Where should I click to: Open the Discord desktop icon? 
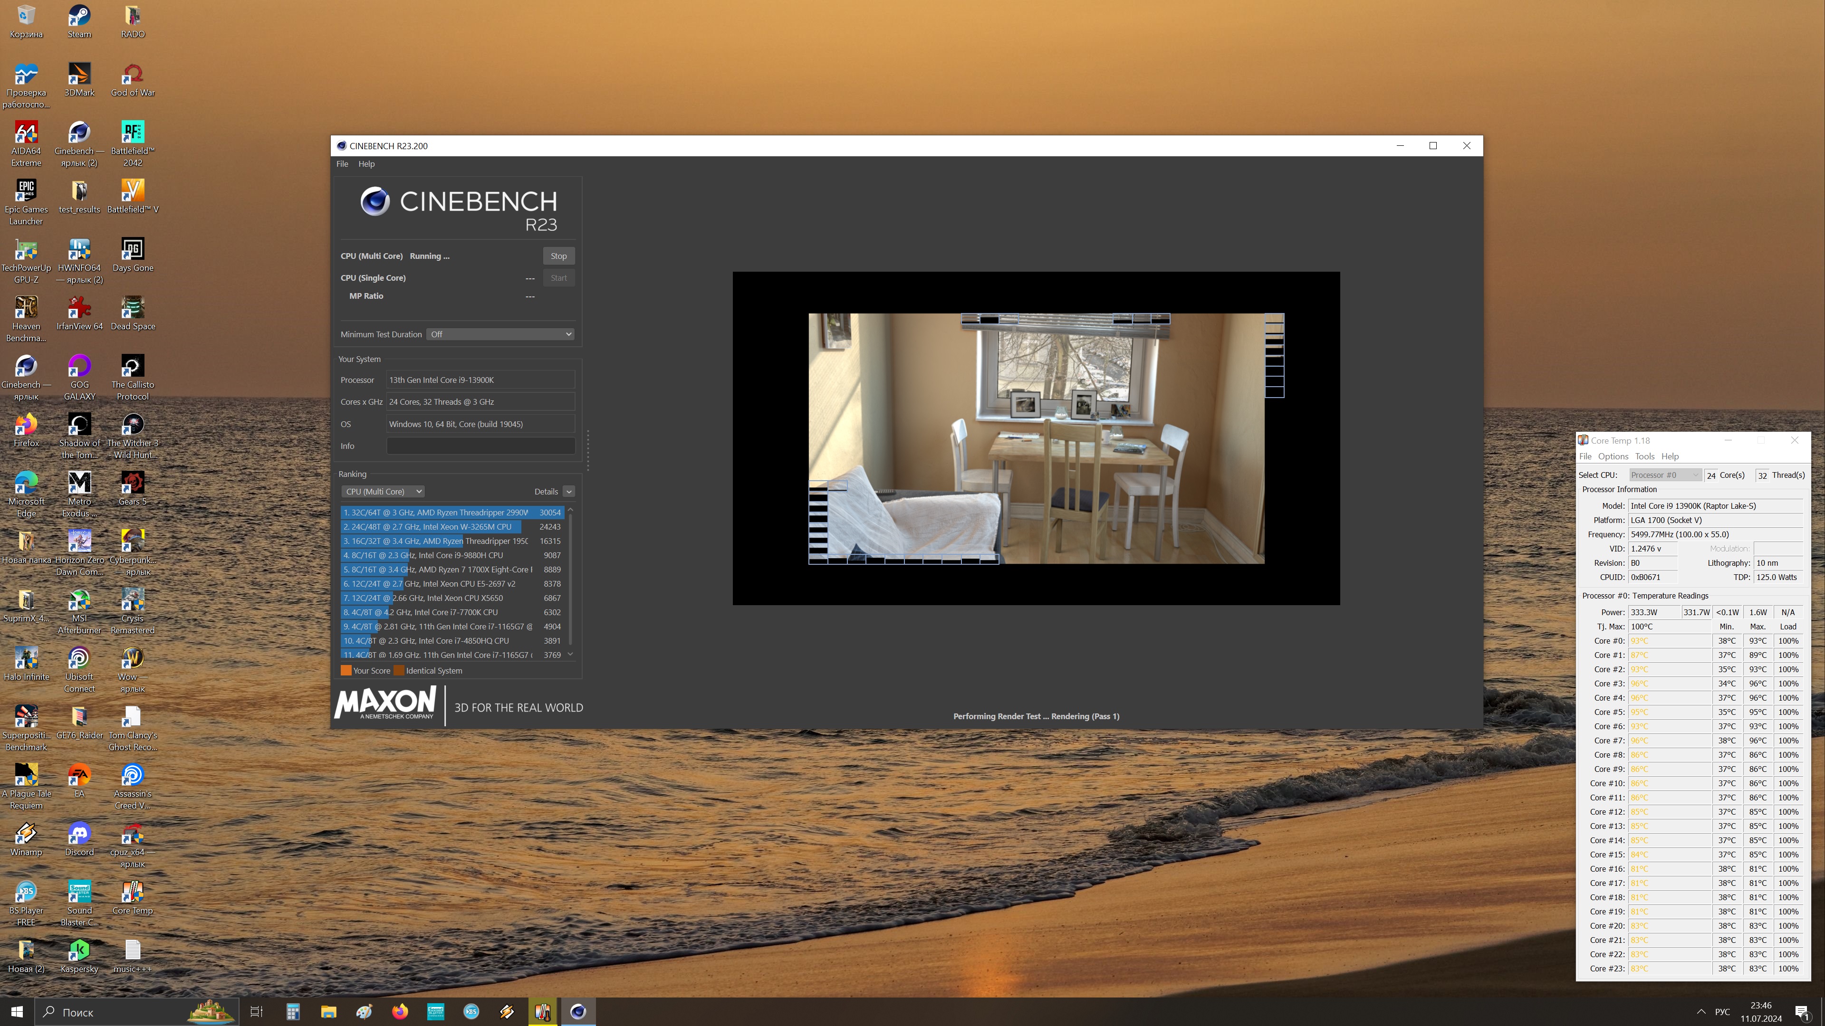[x=79, y=834]
